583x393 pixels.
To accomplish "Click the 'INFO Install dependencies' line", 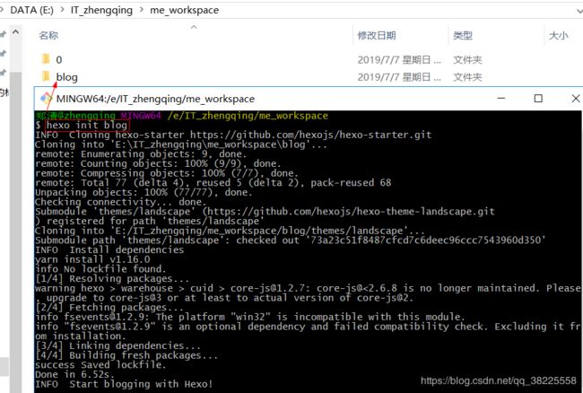I will pyautogui.click(x=109, y=249).
